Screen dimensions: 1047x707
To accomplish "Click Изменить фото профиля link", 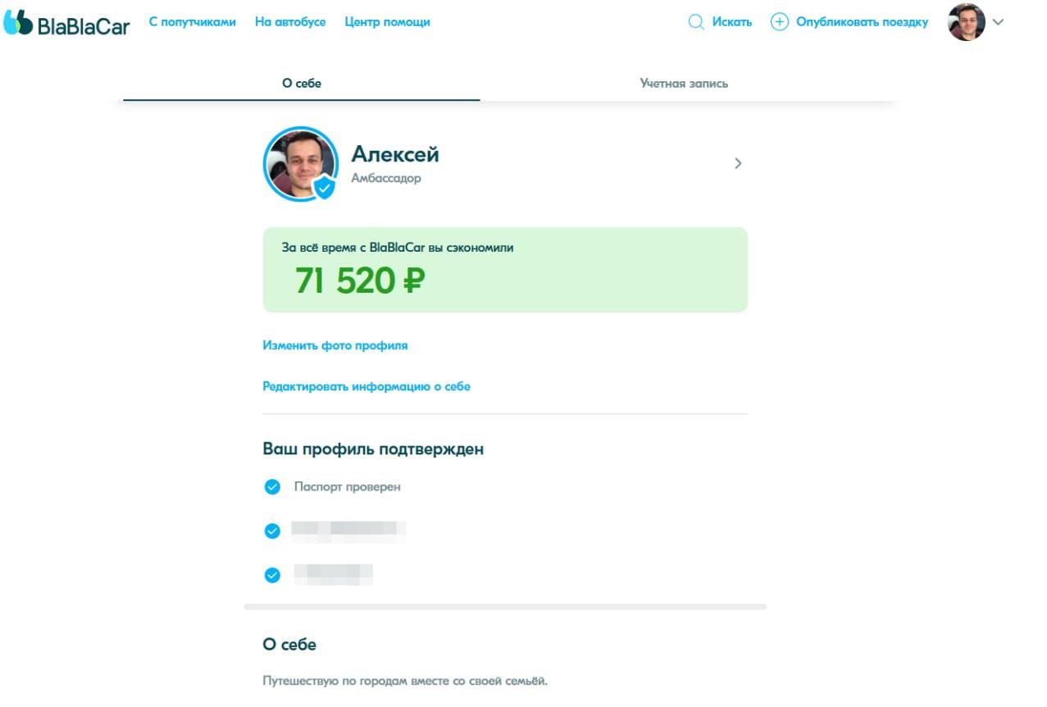I will click(x=335, y=345).
